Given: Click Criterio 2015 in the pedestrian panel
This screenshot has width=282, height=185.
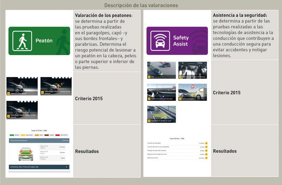Looking at the screenshot, I should click(89, 99).
